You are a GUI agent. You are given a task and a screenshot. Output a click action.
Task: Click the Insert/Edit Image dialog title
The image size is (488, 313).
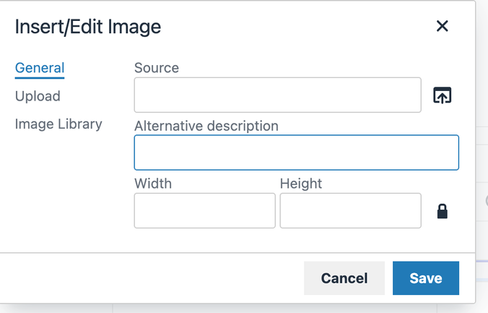[88, 27]
